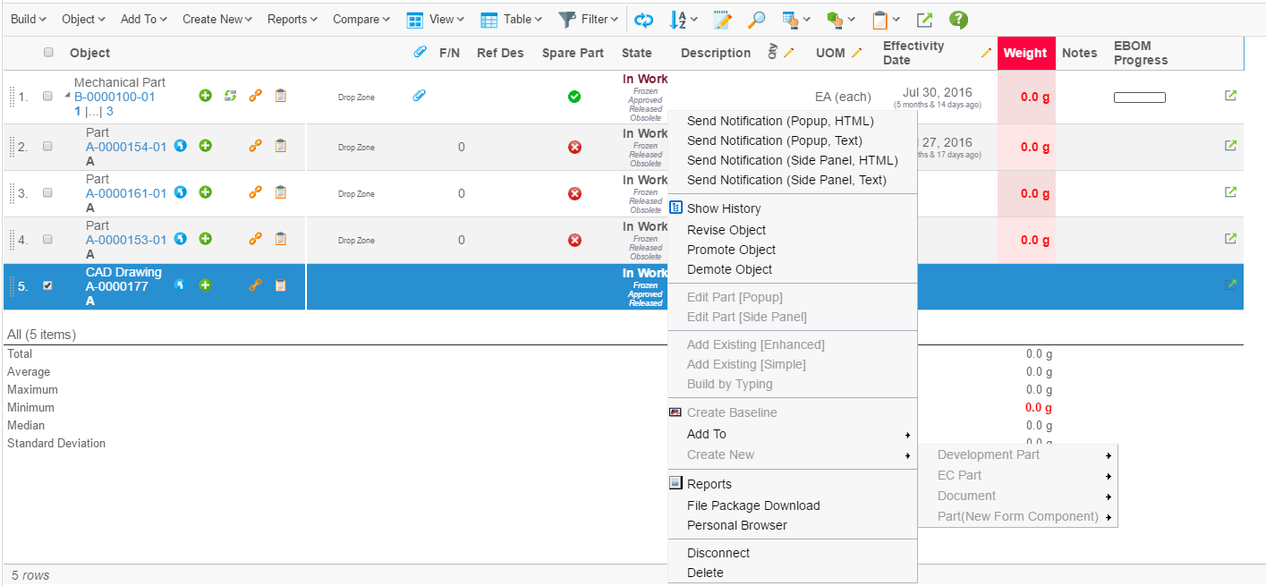This screenshot has width=1266, height=586.
Task: Click the notepad with pencil toolbar icon
Action: pos(722,20)
